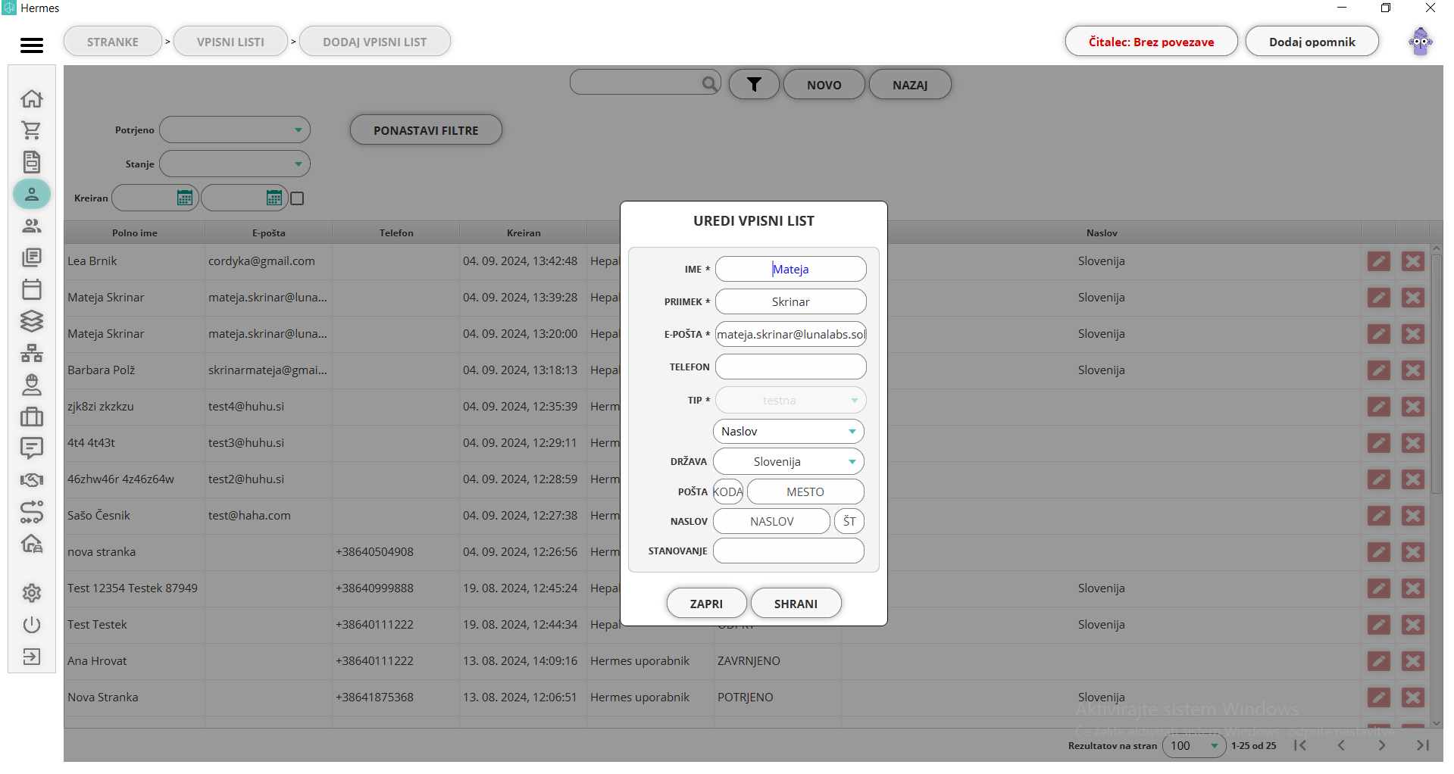Select the highlighted person (Stranke) sidebar icon
Viewport: 1454px width, 774px height.
coord(32,194)
